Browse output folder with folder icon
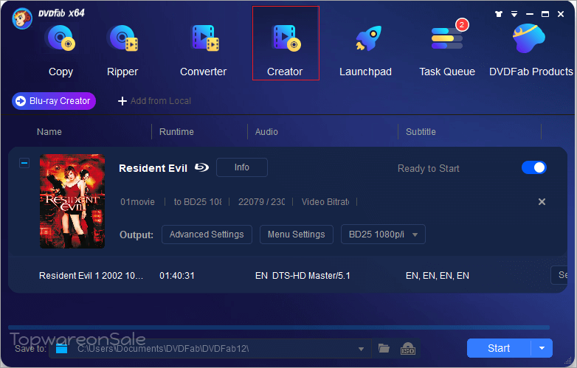Screen dimensions: 577x368 pyautogui.click(x=384, y=348)
